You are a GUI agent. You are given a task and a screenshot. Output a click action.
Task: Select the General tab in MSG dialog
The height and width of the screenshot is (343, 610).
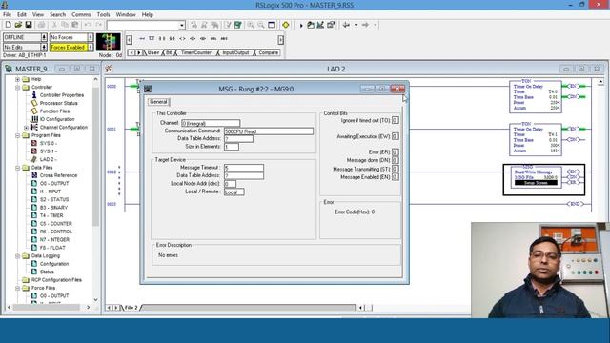(x=158, y=102)
